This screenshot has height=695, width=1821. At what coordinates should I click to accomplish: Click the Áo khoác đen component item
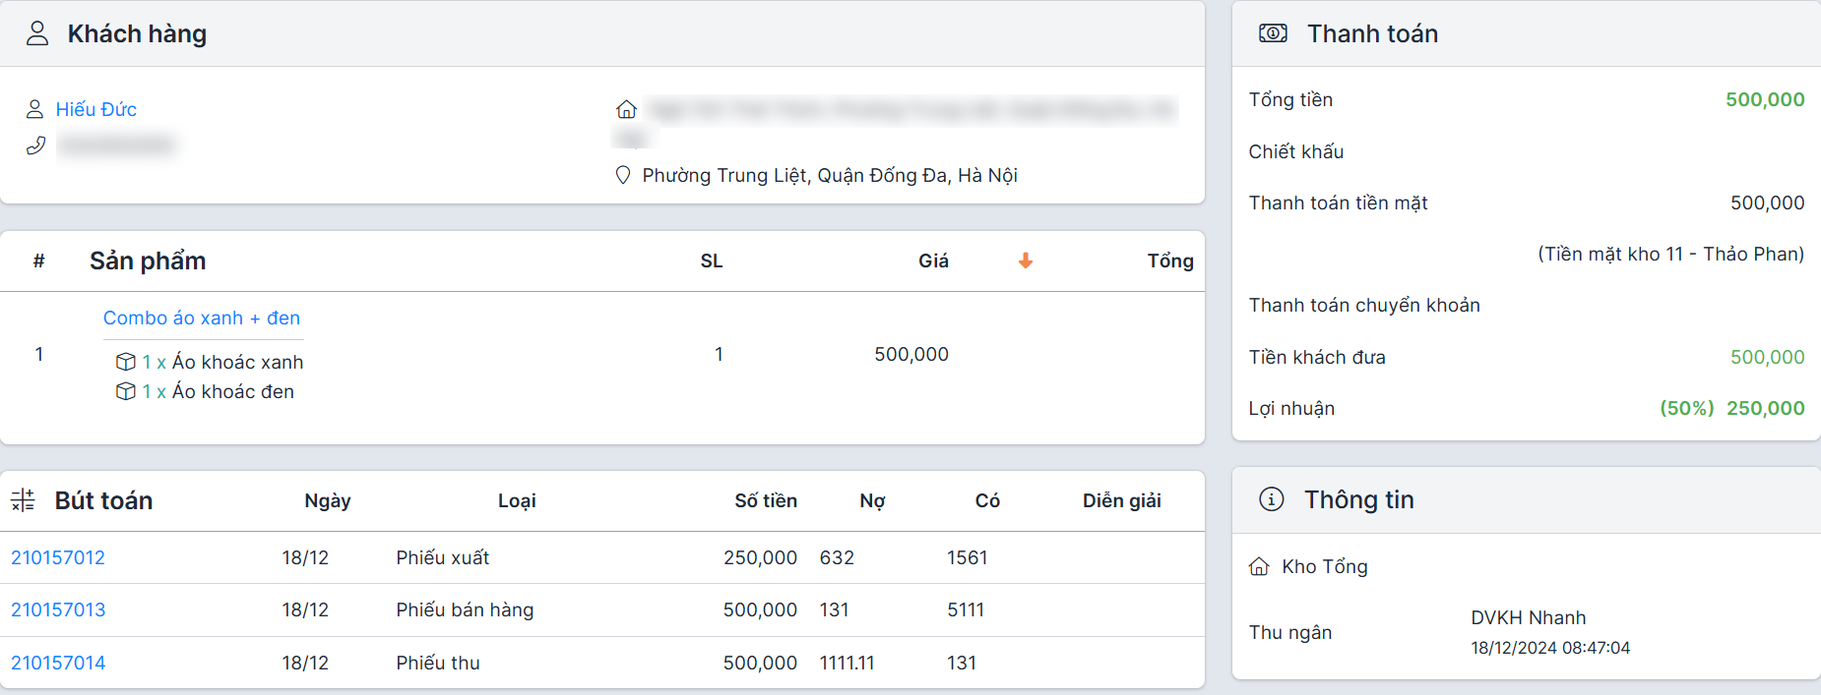(x=233, y=391)
